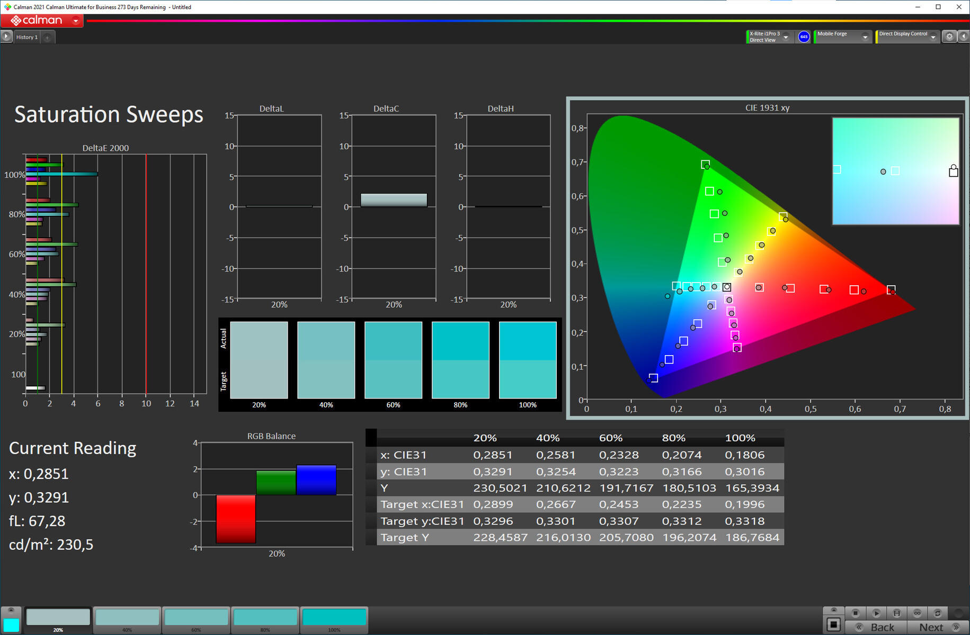Click the red bar in RGB Balance chart
This screenshot has width=970, height=635.
tap(236, 519)
